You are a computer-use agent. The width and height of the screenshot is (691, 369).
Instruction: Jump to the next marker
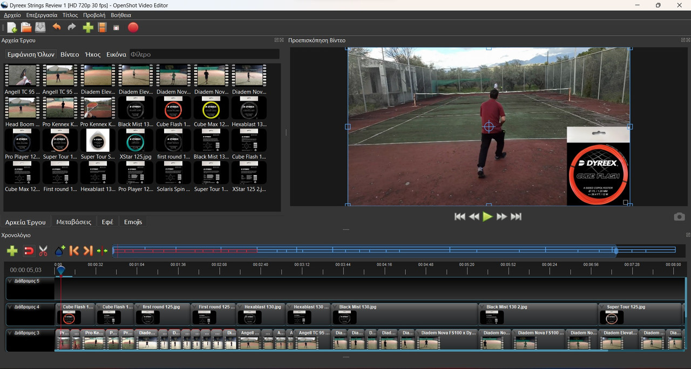pos(88,251)
